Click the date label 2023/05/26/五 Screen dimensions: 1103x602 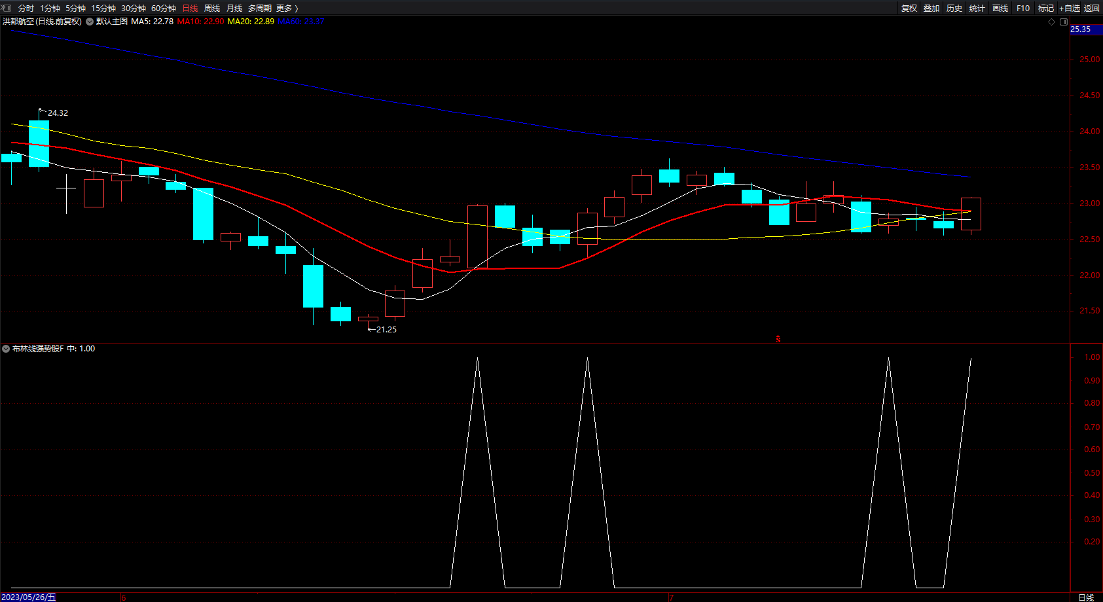click(29, 597)
